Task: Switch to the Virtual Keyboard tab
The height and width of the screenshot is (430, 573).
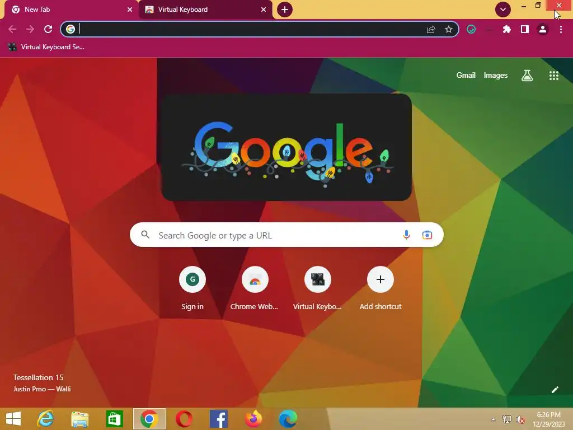Action: pos(205,10)
